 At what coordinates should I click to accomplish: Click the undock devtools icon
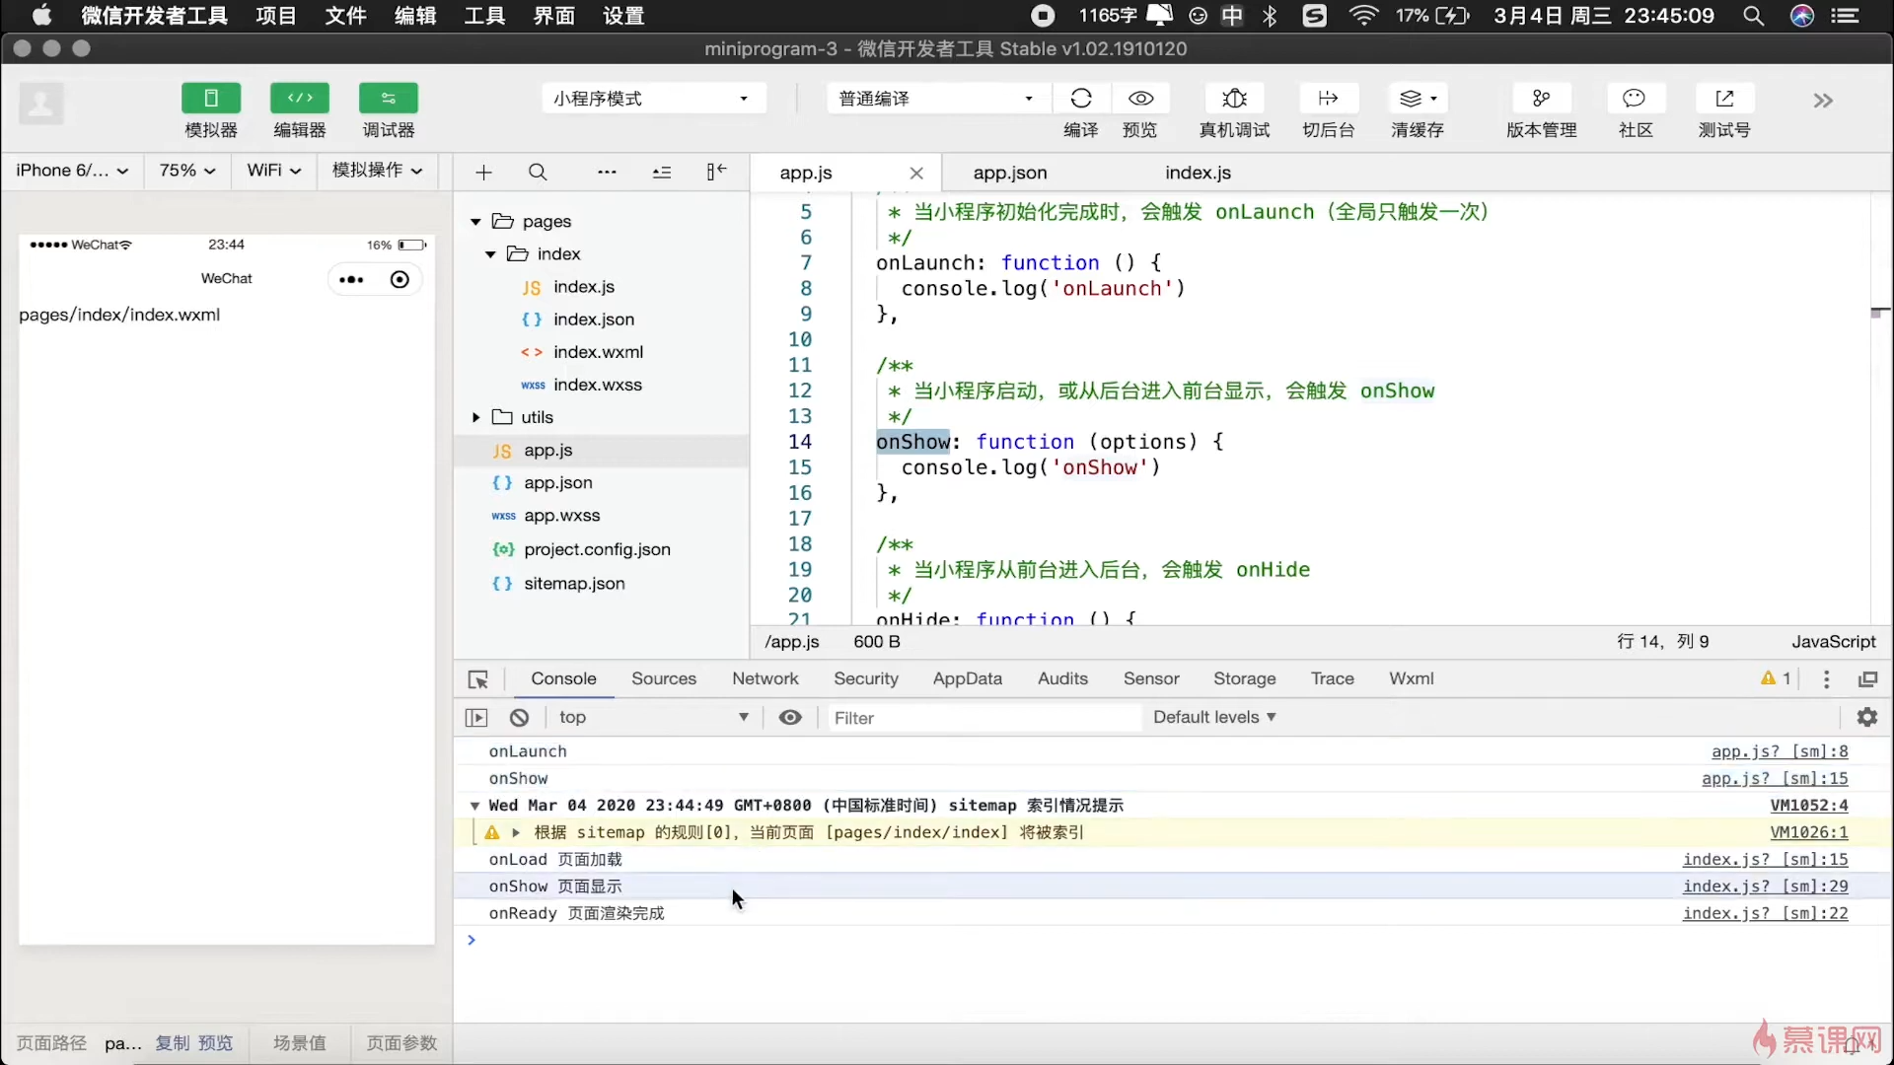click(x=1868, y=679)
